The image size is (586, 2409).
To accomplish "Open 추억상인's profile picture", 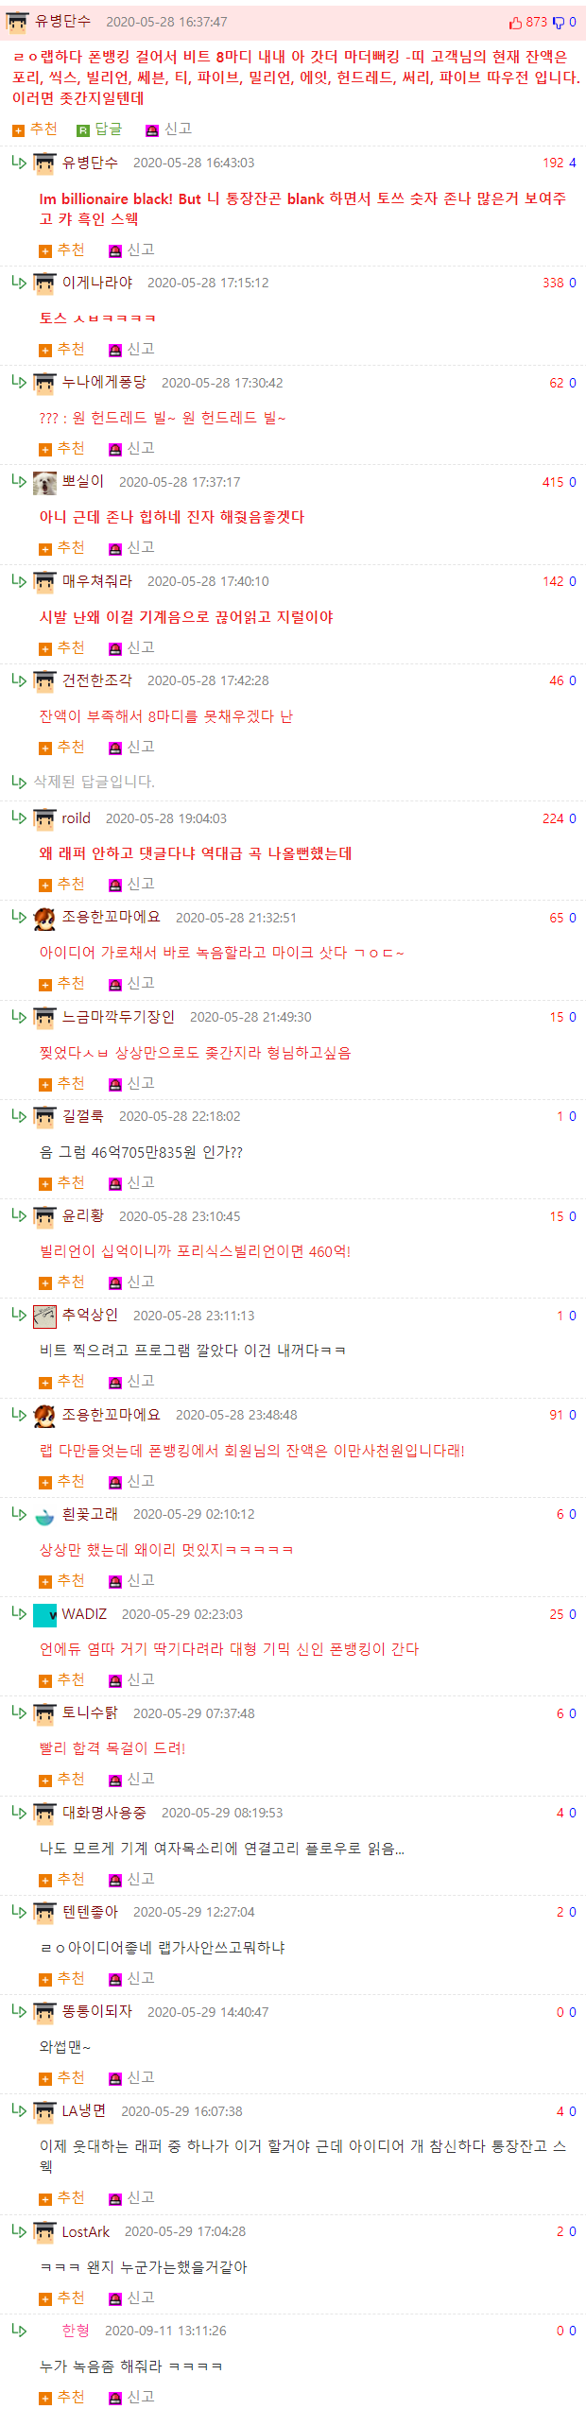I will (44, 1316).
